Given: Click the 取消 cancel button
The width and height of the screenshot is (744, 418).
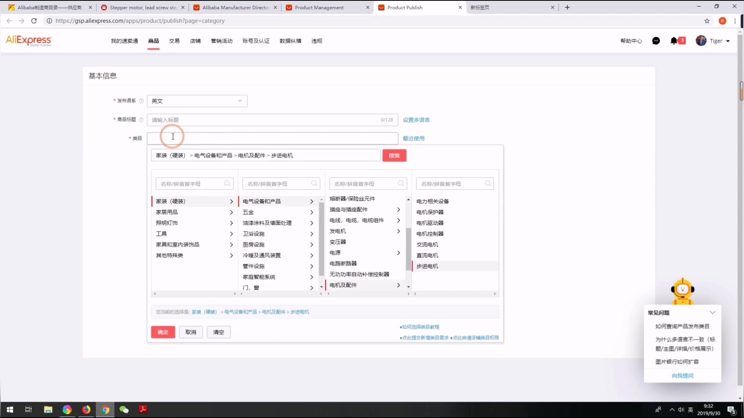Looking at the screenshot, I should 191,332.
